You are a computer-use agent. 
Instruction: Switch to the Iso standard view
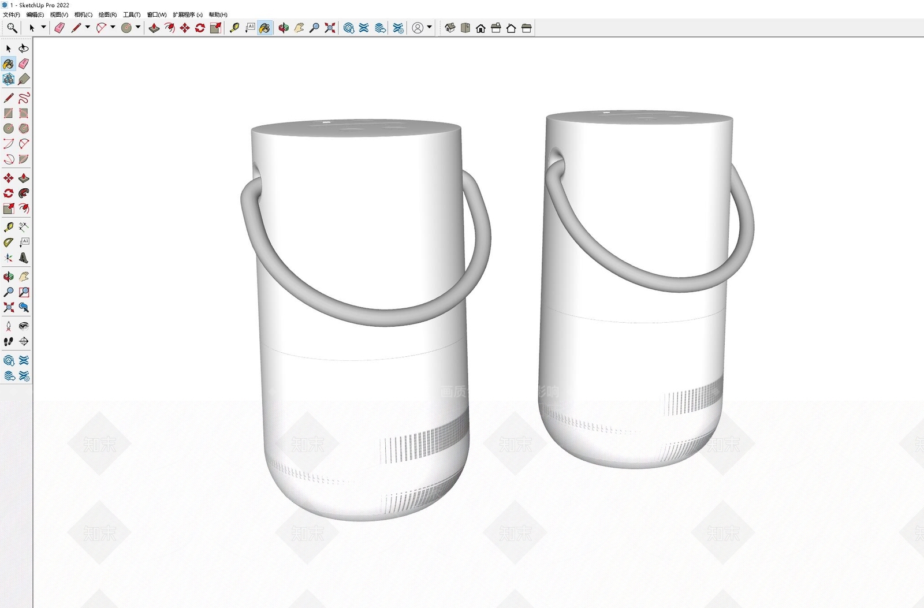[450, 28]
